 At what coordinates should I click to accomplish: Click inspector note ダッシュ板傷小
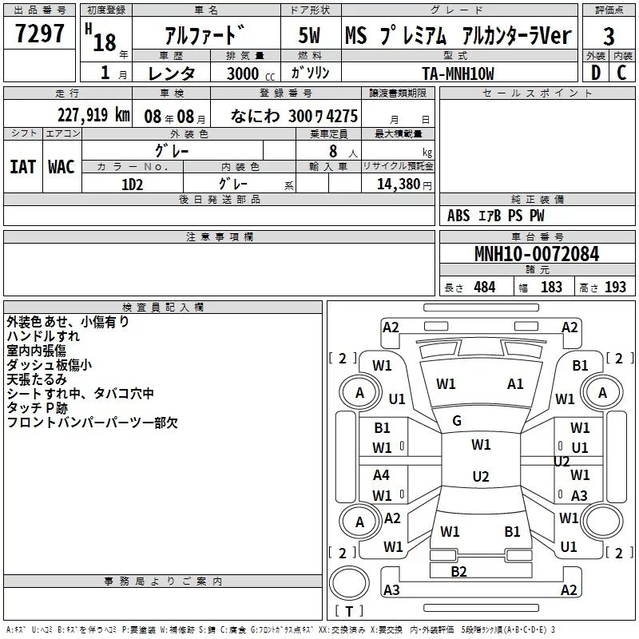(x=50, y=365)
